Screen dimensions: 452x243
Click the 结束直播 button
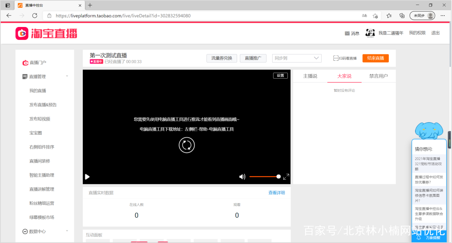[375, 58]
